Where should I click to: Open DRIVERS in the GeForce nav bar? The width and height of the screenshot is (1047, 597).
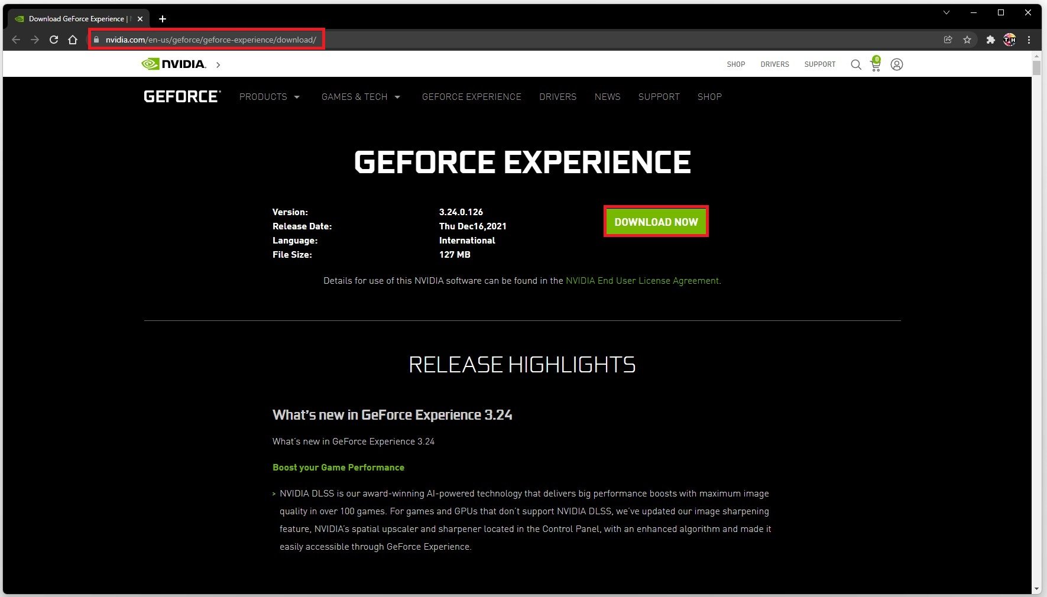point(557,97)
